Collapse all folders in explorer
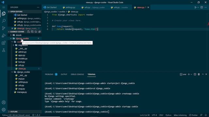 (40, 32)
